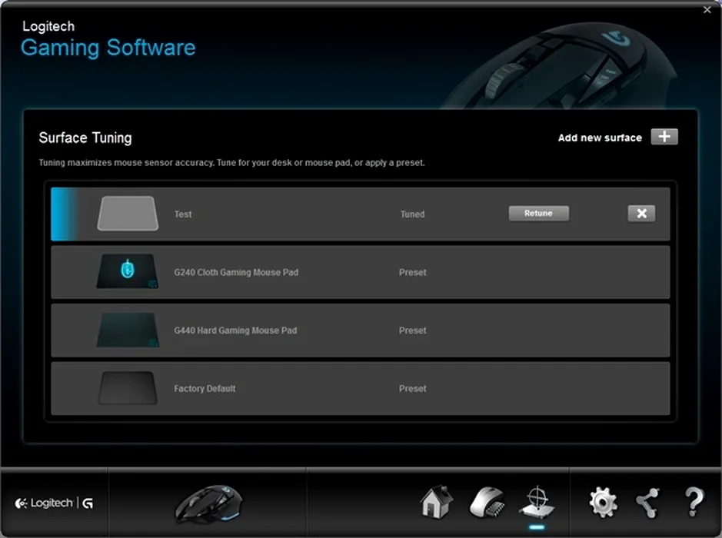This screenshot has width=722, height=538.
Task: Select the G440 Hard Gaming Mouse Pad thumbnail
Action: [x=128, y=330]
